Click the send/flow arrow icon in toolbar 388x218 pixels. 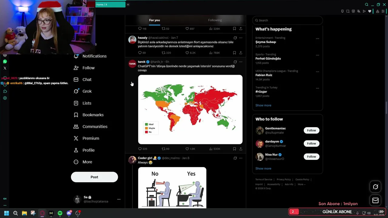click(x=364, y=11)
